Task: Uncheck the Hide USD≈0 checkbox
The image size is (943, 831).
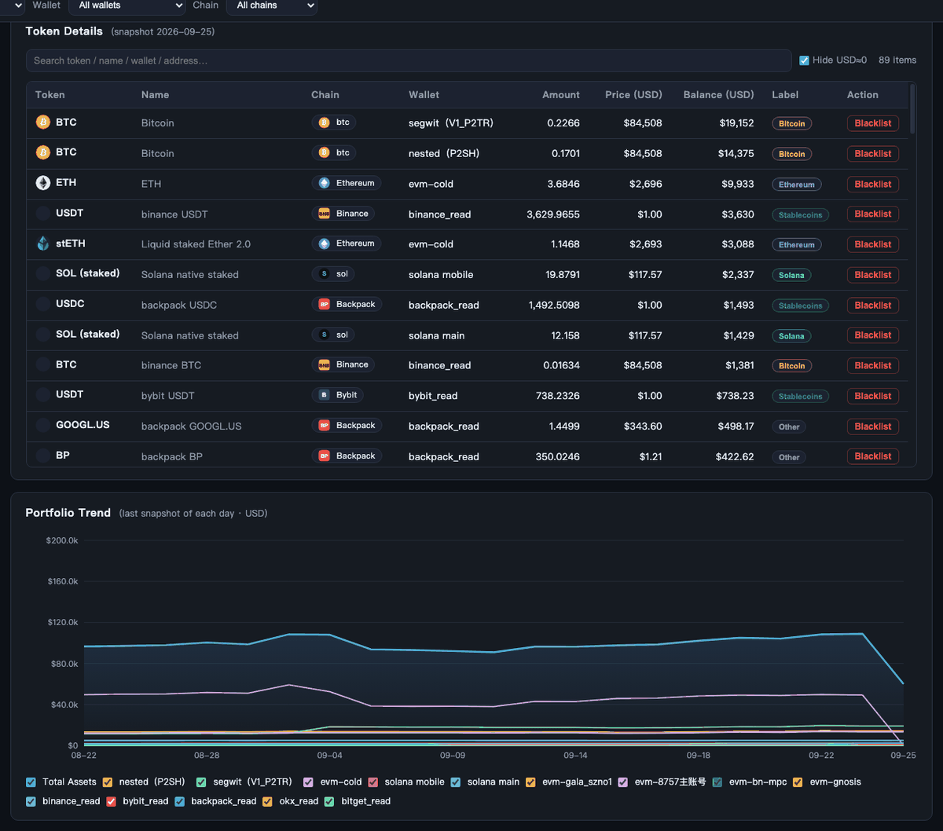Action: pos(804,60)
